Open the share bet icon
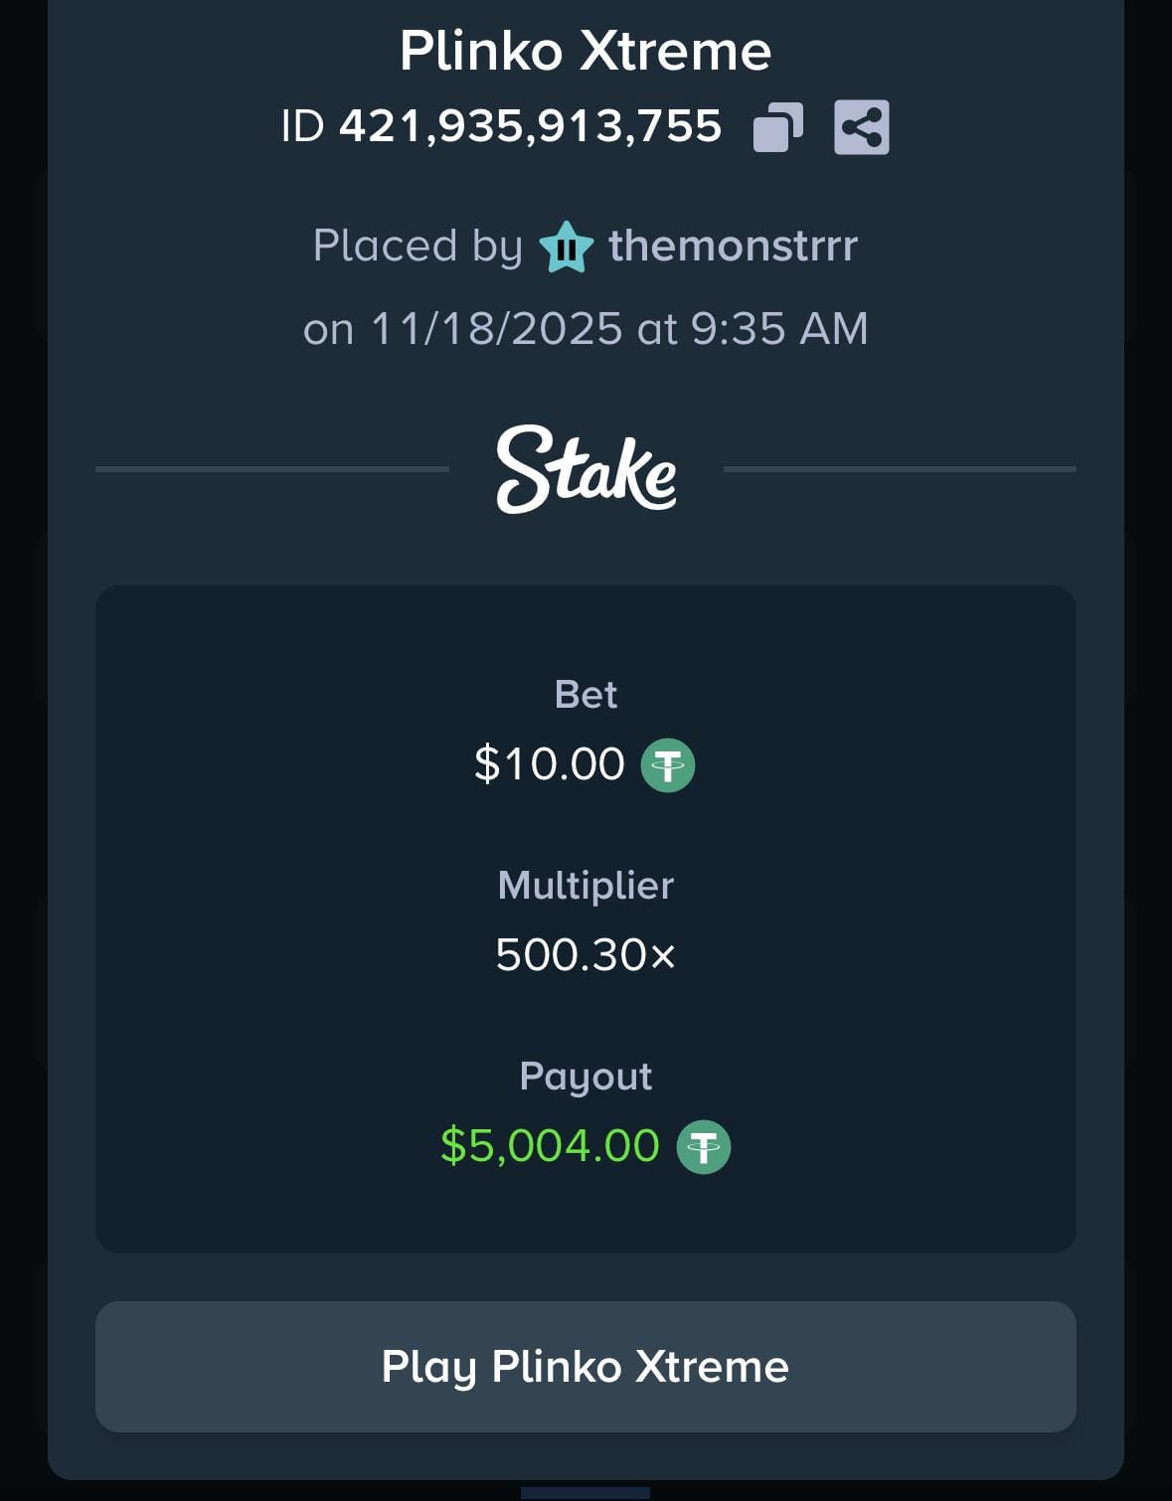 coord(861,127)
